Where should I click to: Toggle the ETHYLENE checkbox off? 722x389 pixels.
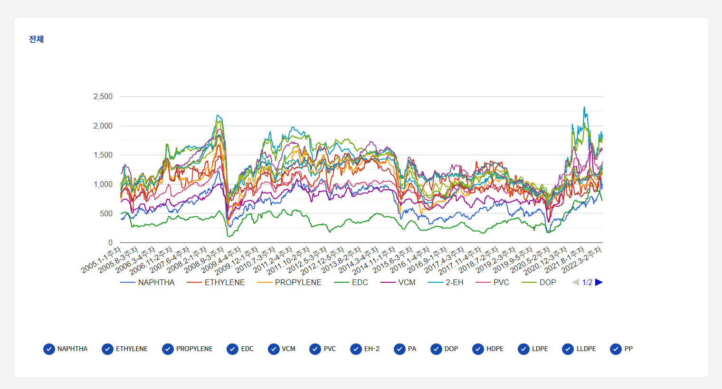point(107,349)
